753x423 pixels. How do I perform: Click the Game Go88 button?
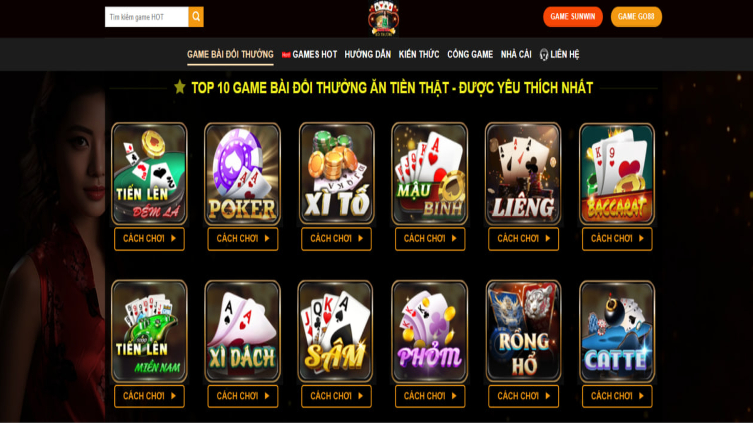tap(636, 17)
